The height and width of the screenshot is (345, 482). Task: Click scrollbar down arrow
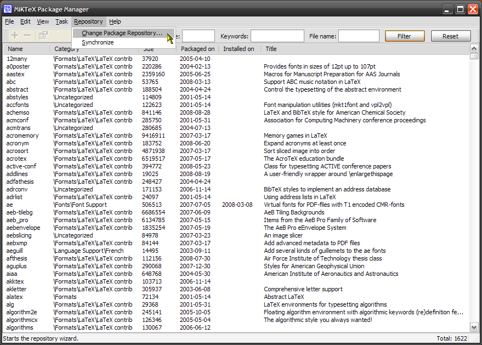click(474, 327)
